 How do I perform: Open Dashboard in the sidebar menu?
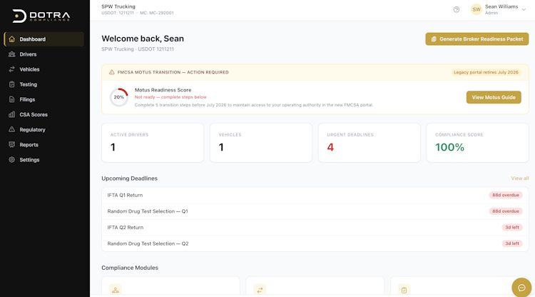(x=44, y=39)
